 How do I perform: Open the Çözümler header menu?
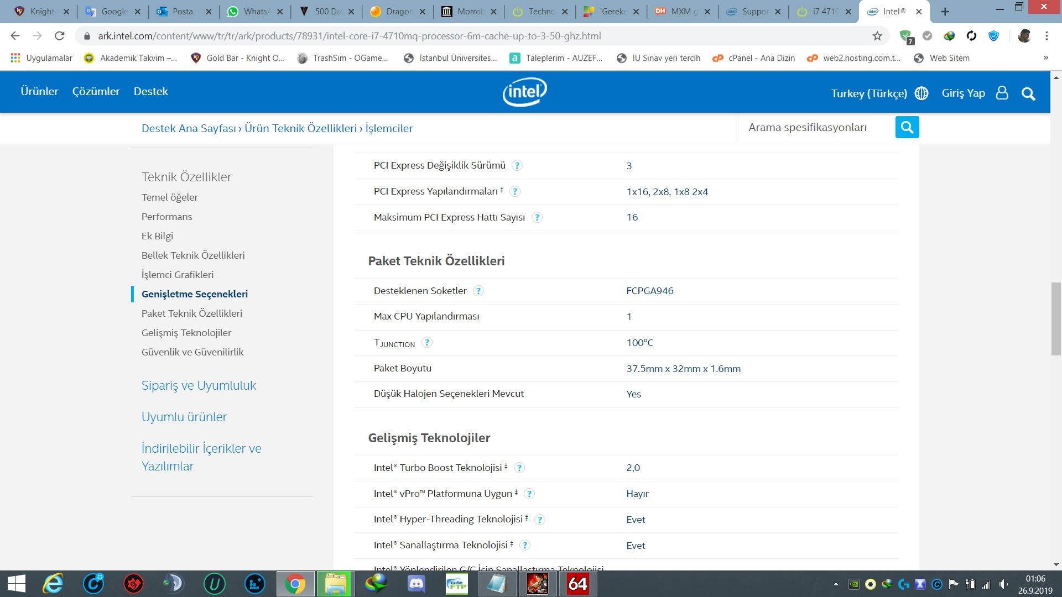[96, 91]
